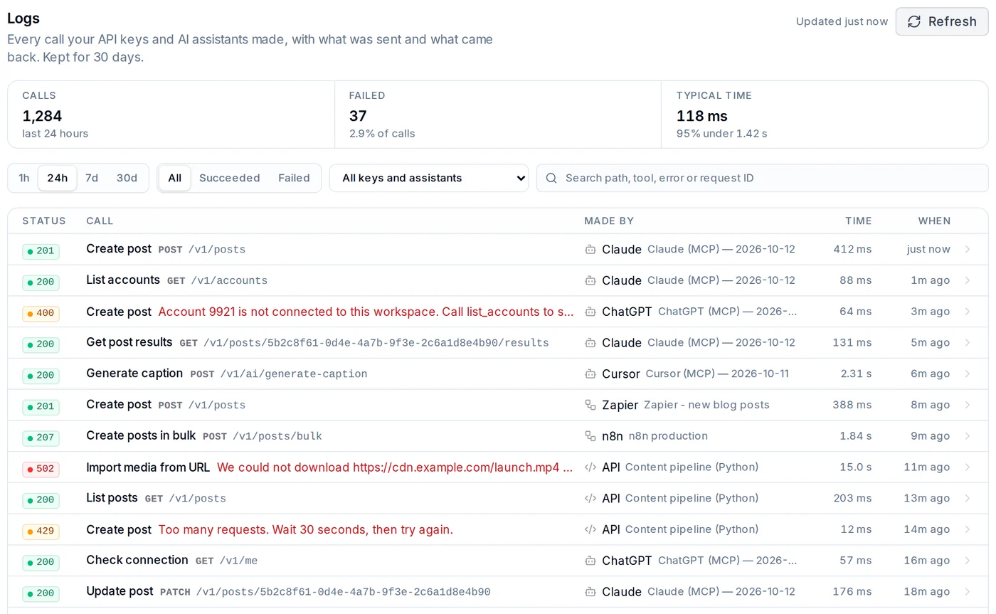Click the workflow icon next to Zapier
Viewport: 996px width, 614px height.
(x=590, y=405)
